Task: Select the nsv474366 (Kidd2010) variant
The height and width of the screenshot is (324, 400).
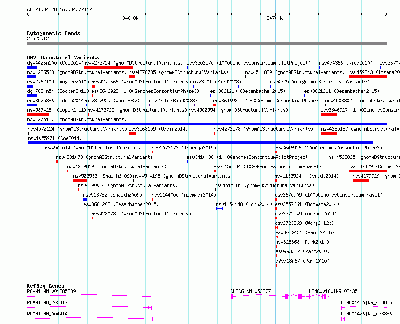Action: (x=346, y=63)
